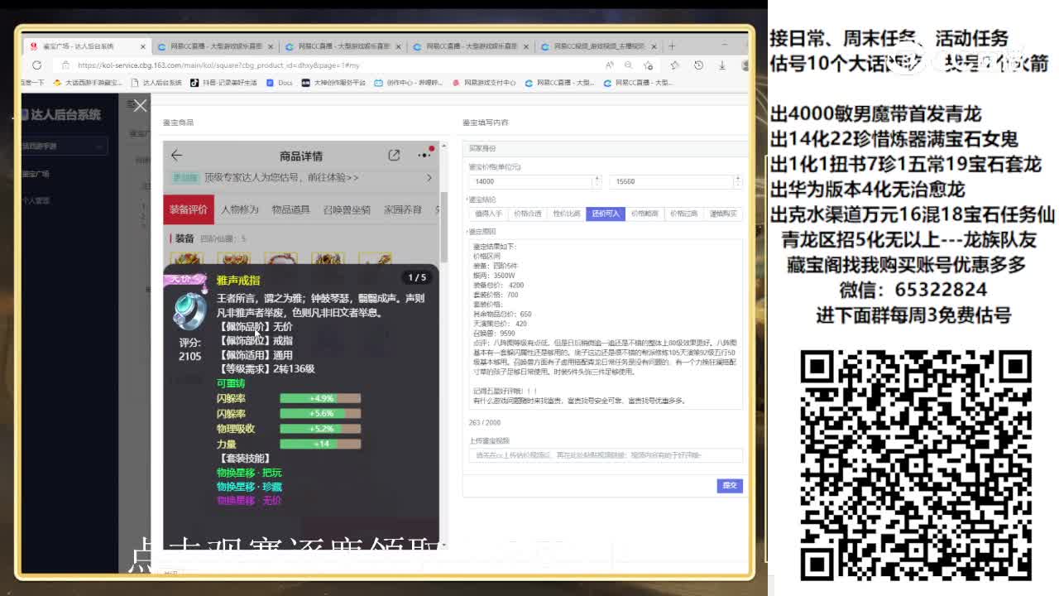Image resolution: width=1059 pixels, height=596 pixels.
Task: Open the browser history clock icon
Action: pos(697,65)
